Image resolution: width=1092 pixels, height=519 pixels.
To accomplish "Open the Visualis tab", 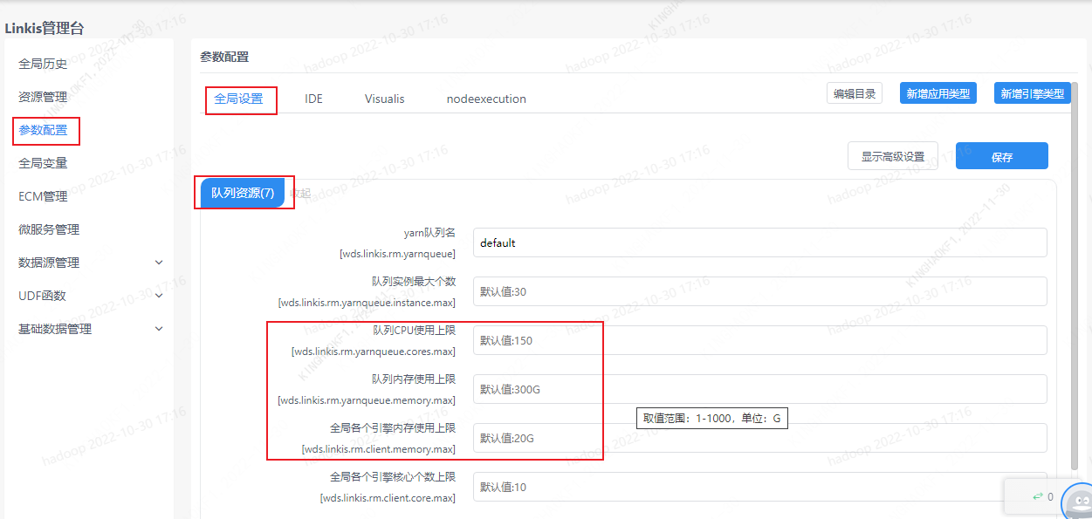I will click(x=384, y=99).
